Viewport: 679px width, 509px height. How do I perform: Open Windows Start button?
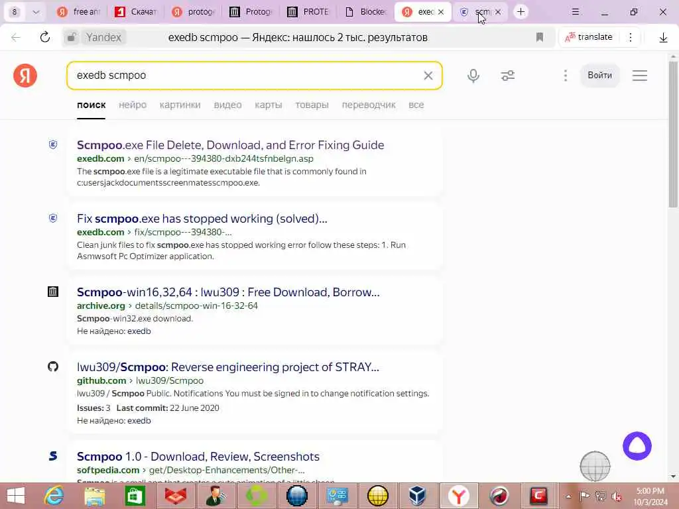click(16, 496)
